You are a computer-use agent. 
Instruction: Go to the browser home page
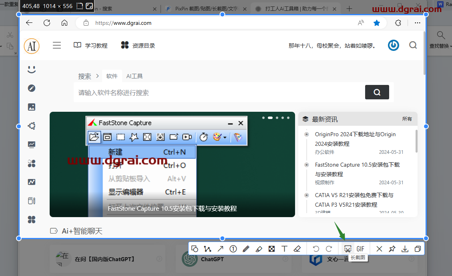point(64,23)
